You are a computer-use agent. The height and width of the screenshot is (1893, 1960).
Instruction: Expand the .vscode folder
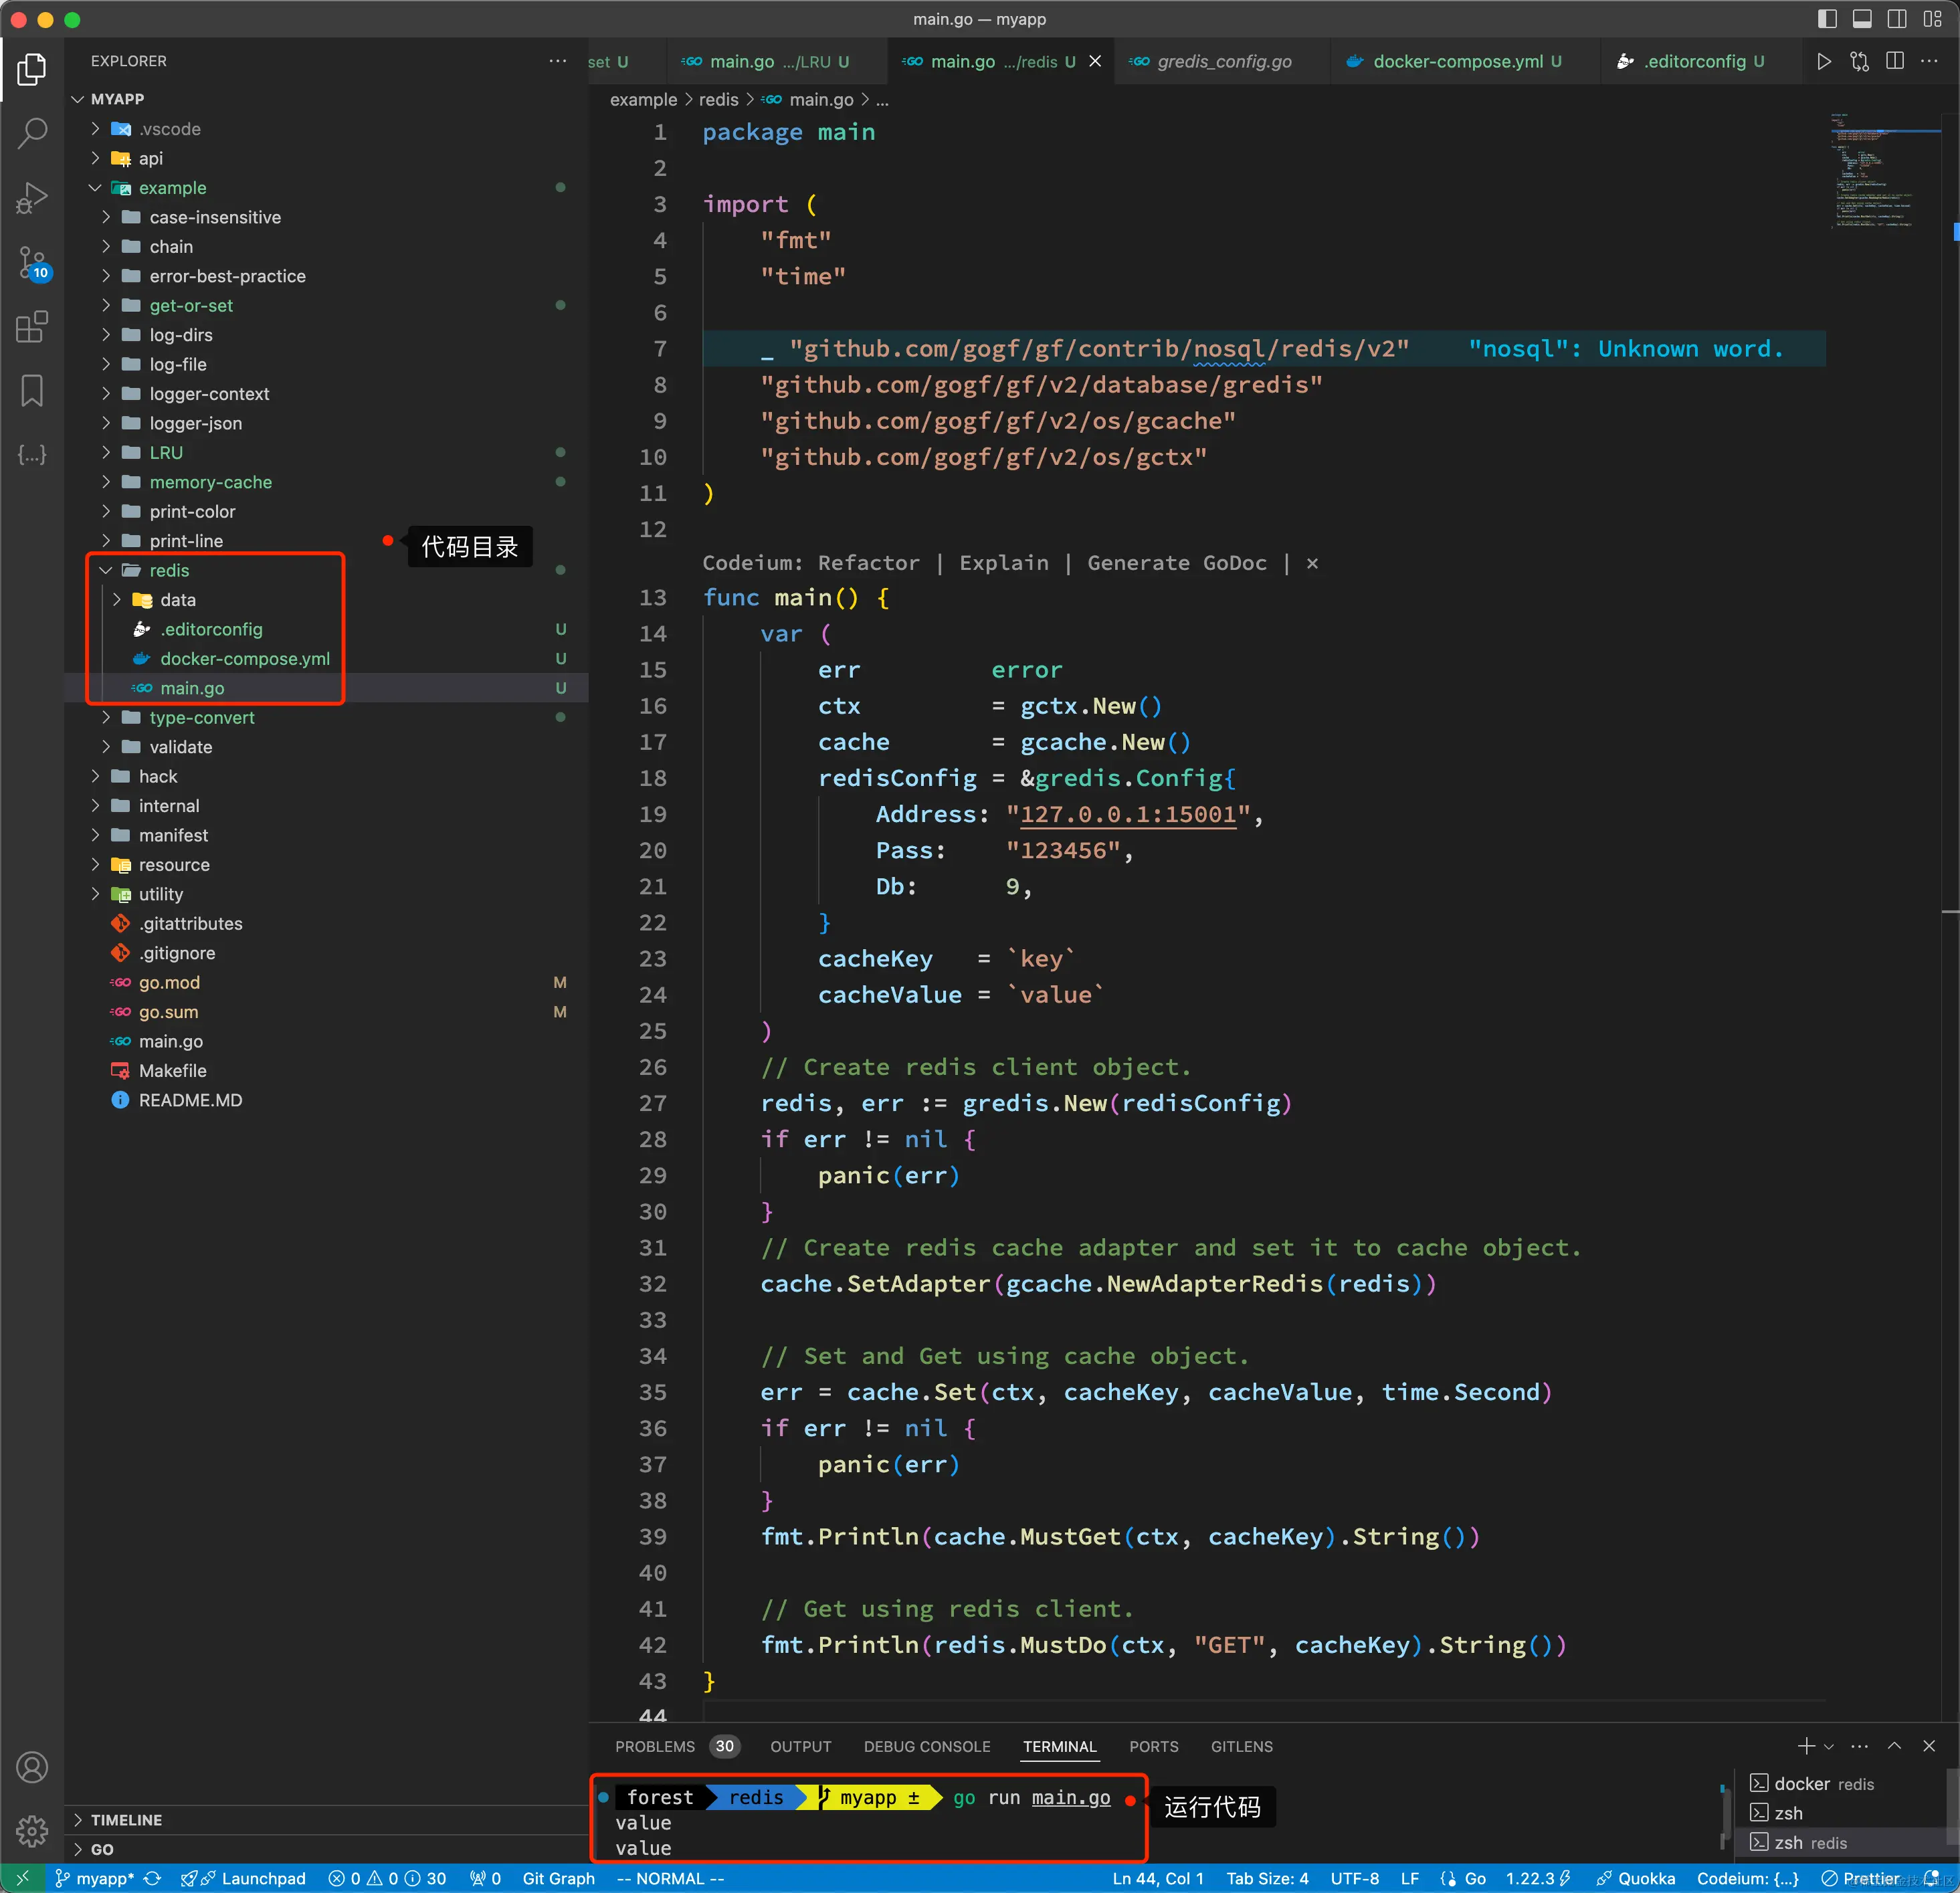(x=95, y=129)
